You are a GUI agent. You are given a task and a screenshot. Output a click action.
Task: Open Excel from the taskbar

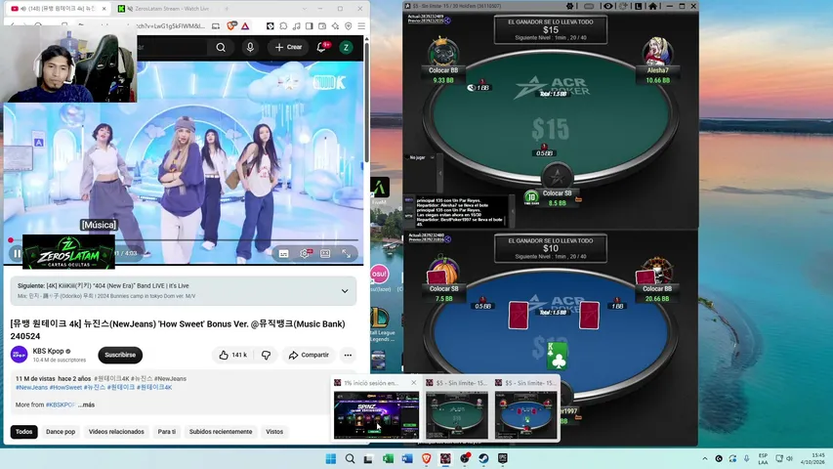tap(388, 458)
